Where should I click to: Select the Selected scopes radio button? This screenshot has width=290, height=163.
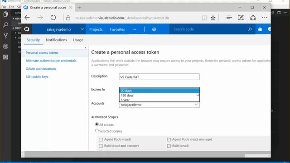click(x=97, y=131)
